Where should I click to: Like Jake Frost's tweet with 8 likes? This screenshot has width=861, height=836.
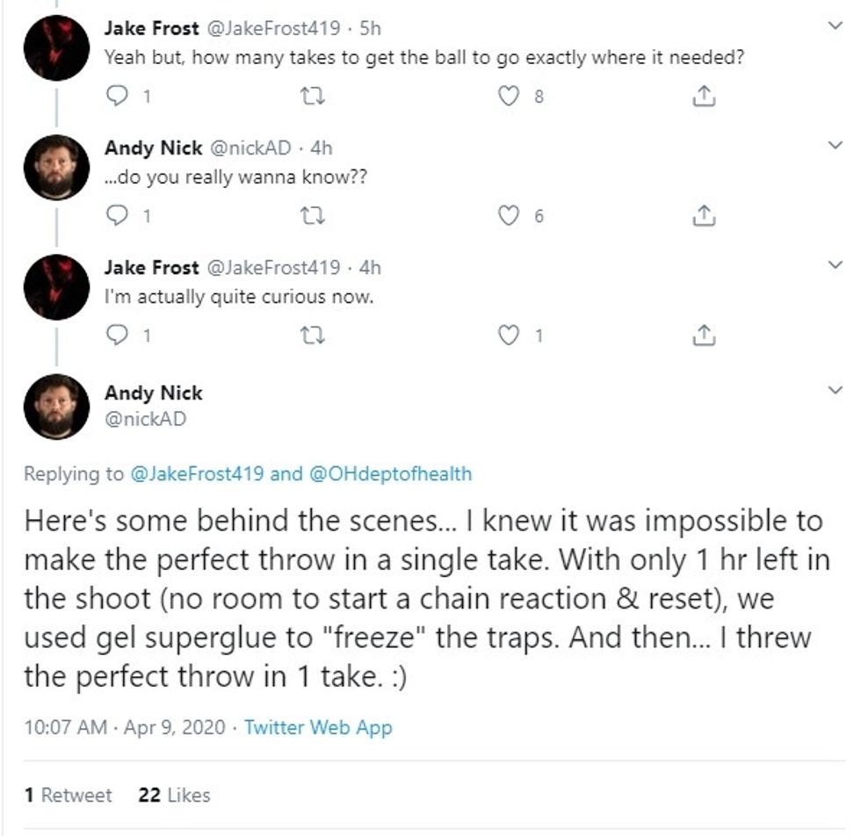tap(509, 96)
